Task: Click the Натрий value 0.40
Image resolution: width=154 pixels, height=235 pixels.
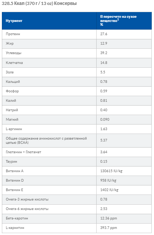Action: click(x=104, y=110)
